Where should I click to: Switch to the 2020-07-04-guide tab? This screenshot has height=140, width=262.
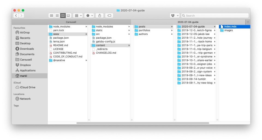[x=188, y=22]
